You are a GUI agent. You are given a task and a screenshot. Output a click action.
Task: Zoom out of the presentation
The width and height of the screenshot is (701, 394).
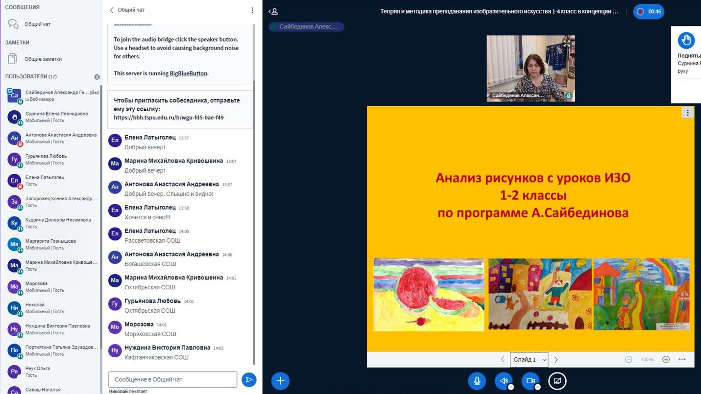click(x=628, y=359)
